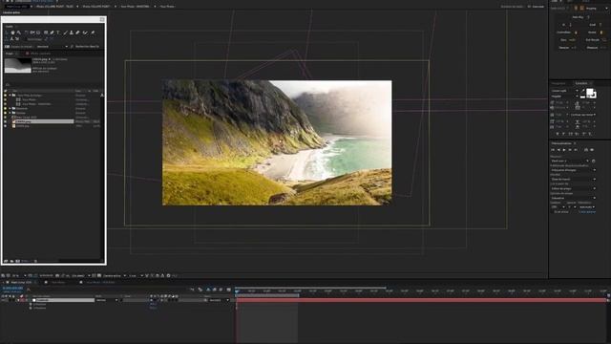Expand the second folder in the Project list

tap(10, 108)
